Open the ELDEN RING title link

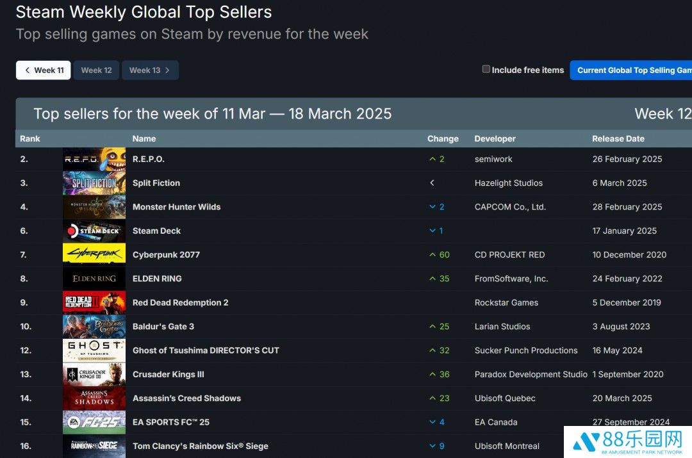point(157,279)
